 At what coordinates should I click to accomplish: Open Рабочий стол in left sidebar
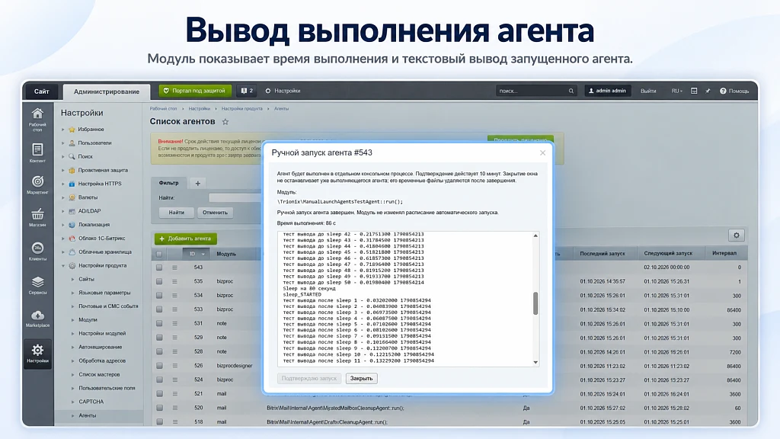37,120
